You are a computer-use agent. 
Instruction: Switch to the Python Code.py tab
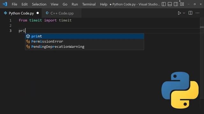pyautogui.click(x=21, y=13)
